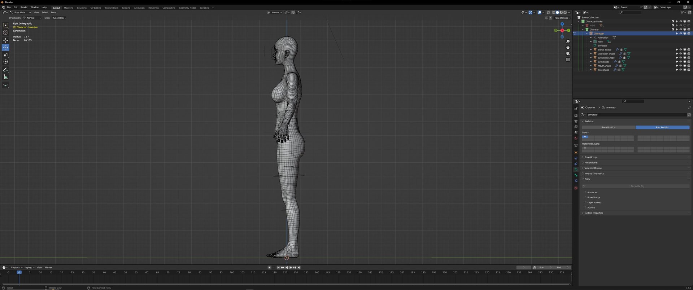Screen dimensions: 693x290
Task: Click the End frame field
Action: click(x=563, y=268)
